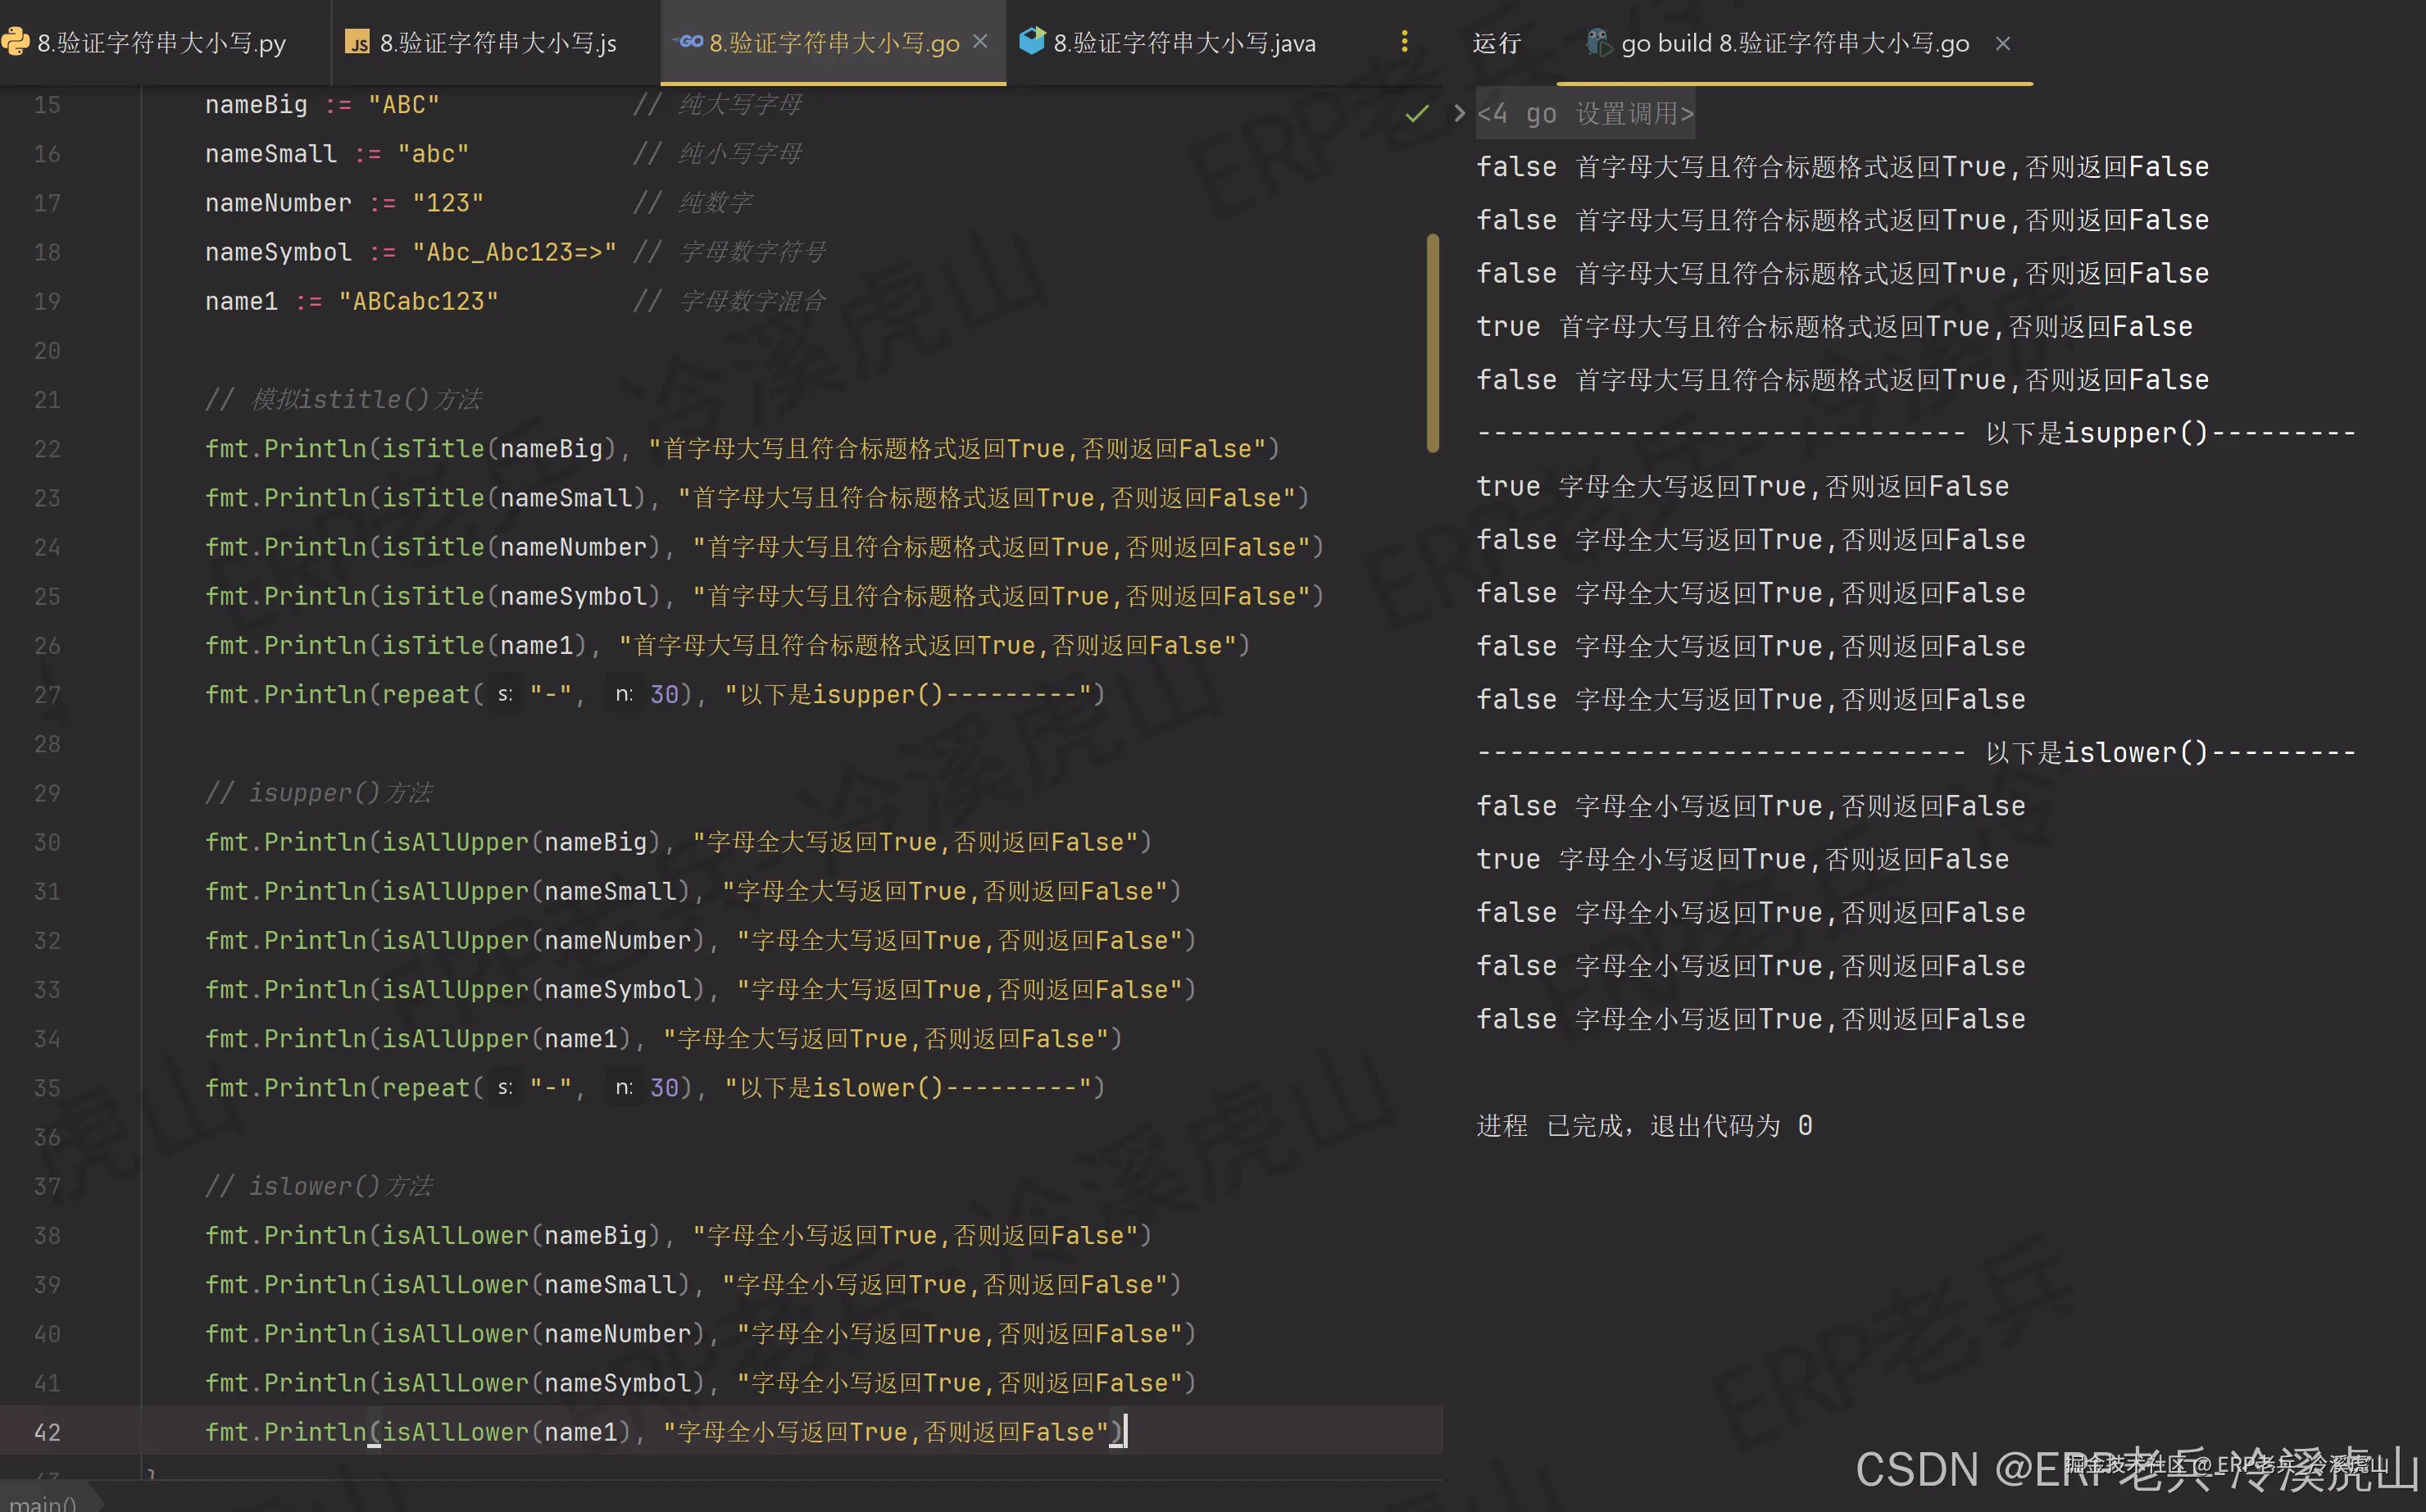Click the Python file icon on the .py tab
This screenshot has height=1512, width=2426.
[x=15, y=42]
